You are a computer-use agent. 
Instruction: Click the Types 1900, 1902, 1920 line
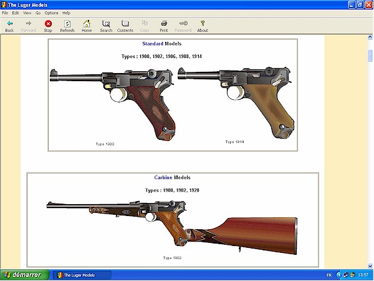pyautogui.click(x=172, y=190)
